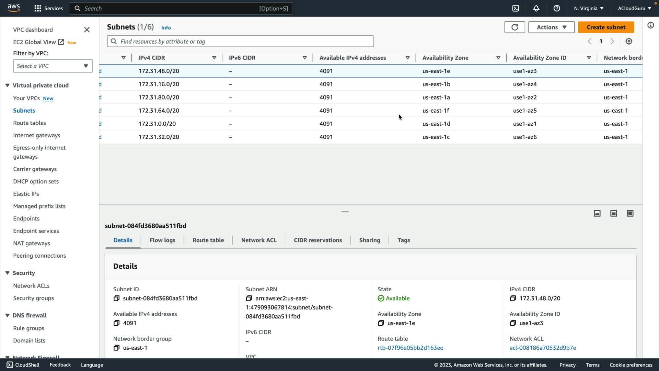Screen dimensions: 659x371
Task: Open route table rtb-07f96e05bb2d163ee link
Action: click(410, 348)
